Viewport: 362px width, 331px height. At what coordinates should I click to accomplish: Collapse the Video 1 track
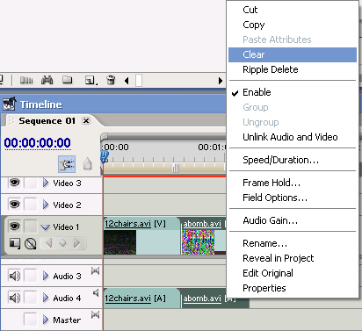pos(45,227)
